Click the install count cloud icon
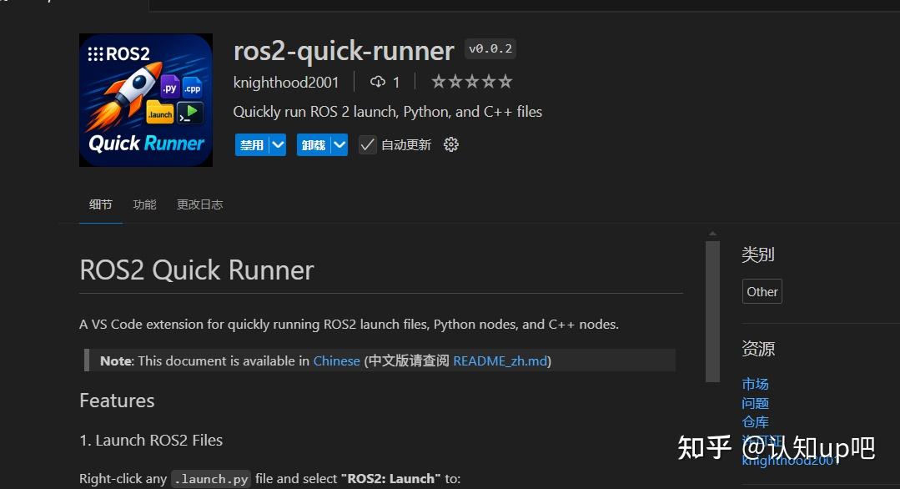900x489 pixels. (x=378, y=82)
